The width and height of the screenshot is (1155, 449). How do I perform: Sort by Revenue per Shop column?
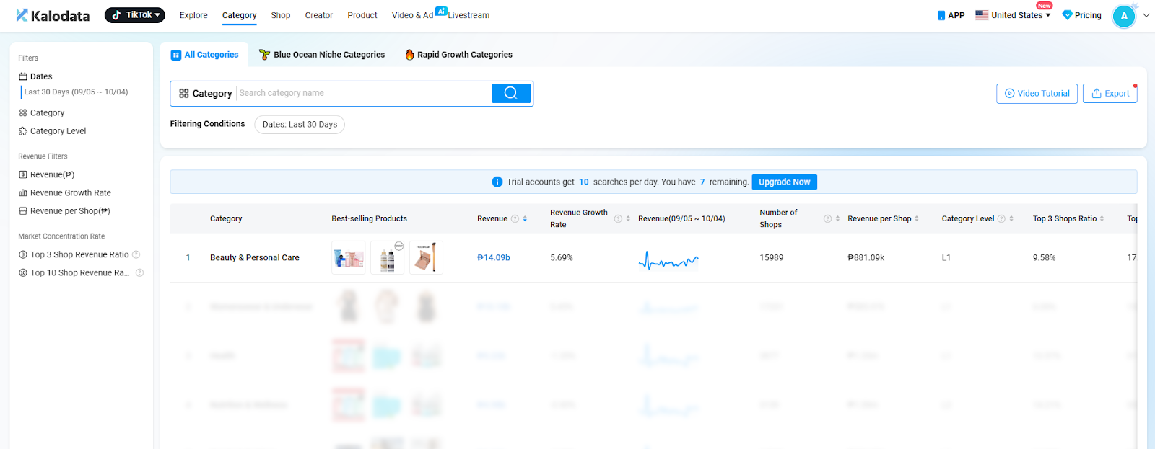[x=917, y=219]
